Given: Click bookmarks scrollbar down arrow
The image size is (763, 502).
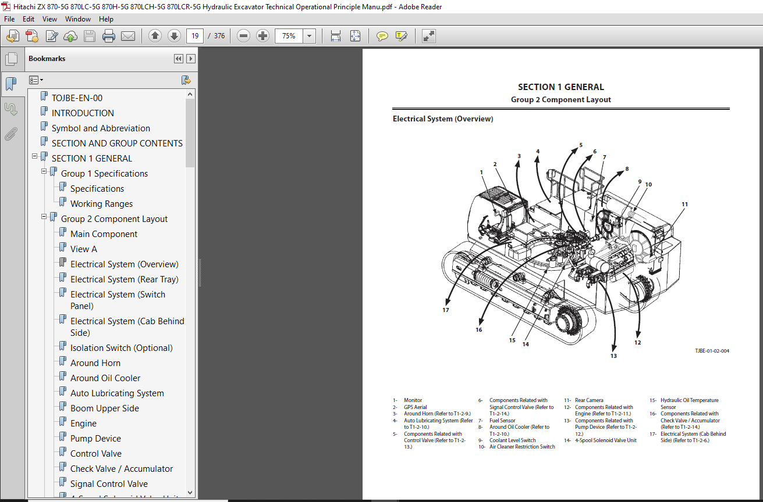Looking at the screenshot, I should (190, 493).
